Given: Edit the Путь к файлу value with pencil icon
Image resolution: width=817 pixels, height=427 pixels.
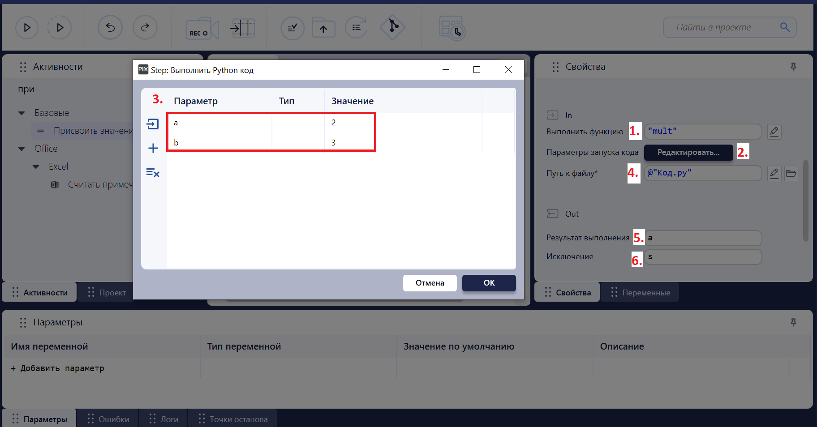Looking at the screenshot, I should 774,173.
